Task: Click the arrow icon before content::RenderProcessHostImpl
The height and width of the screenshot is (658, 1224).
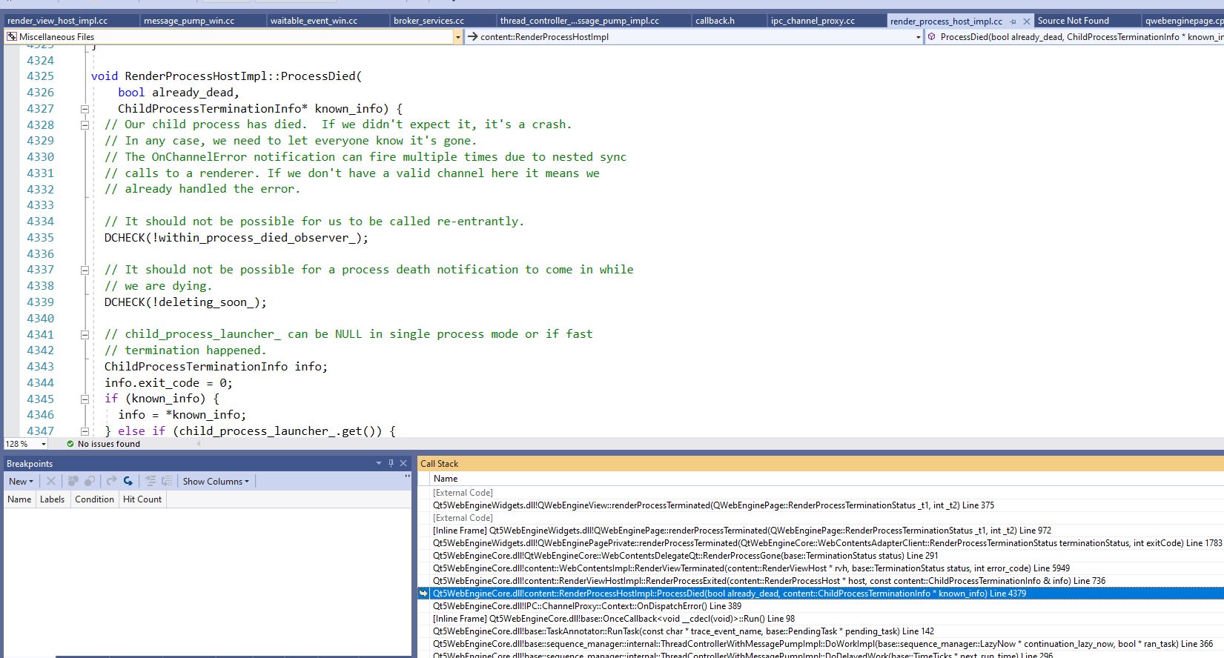Action: 472,36
